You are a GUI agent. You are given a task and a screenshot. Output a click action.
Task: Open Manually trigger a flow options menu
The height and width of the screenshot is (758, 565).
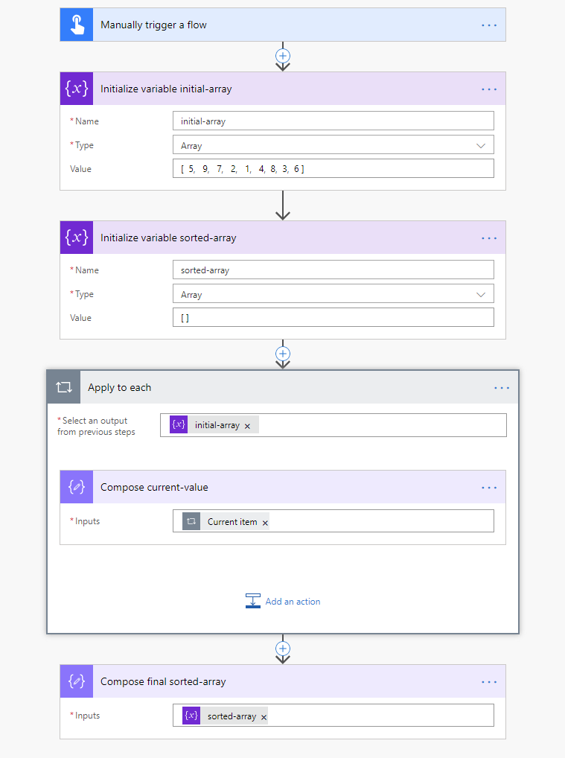pos(488,25)
